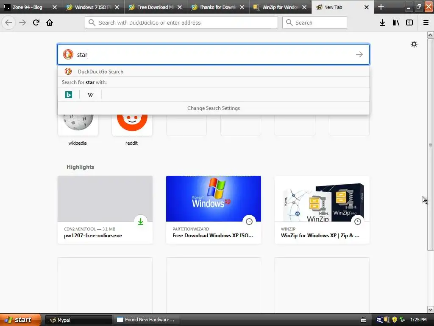Close the WinZip for Windows tab
The image size is (434, 326).
click(304, 7)
